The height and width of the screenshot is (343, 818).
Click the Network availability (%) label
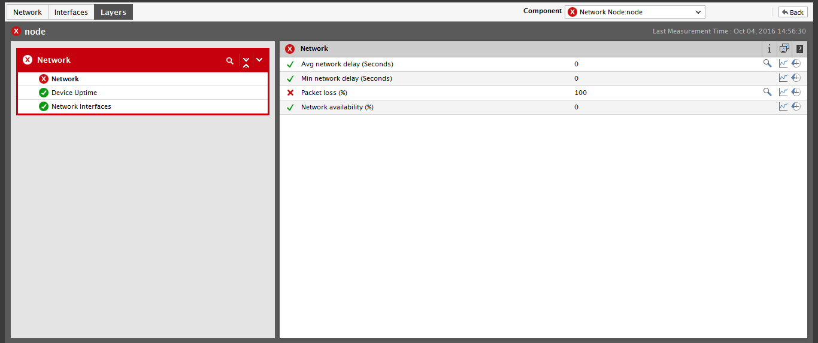337,107
